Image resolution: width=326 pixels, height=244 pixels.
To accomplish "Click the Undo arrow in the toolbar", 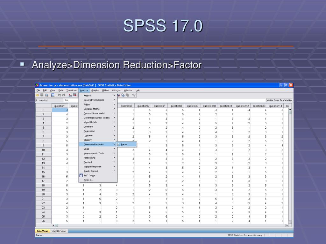I will [x=59, y=95].
